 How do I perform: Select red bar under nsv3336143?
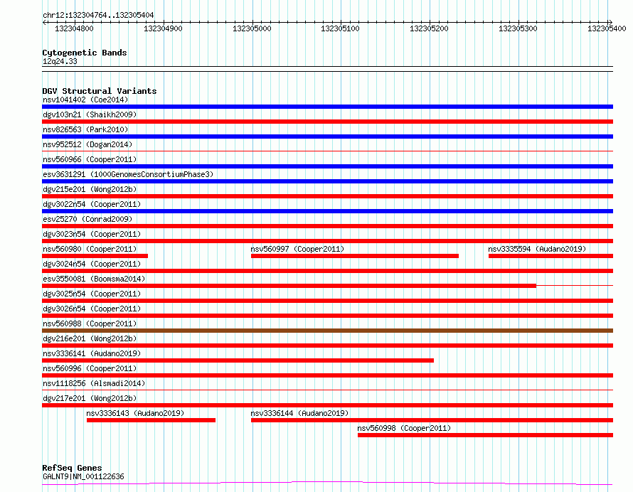coord(151,420)
